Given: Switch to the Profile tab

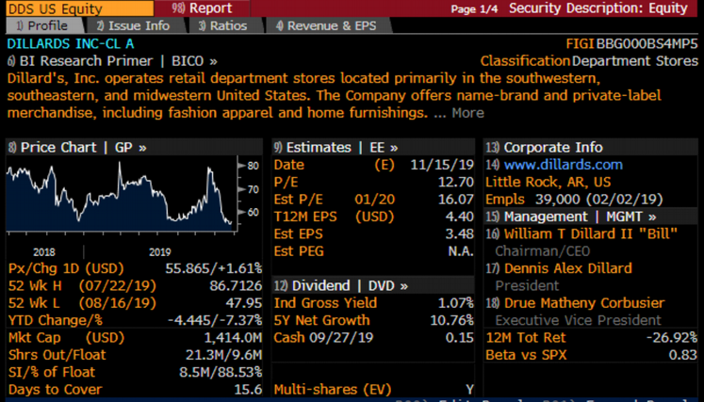Looking at the screenshot, I should 40,25.
